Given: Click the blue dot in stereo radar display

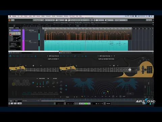Looking at the screenshot, I should [x=104, y=93].
